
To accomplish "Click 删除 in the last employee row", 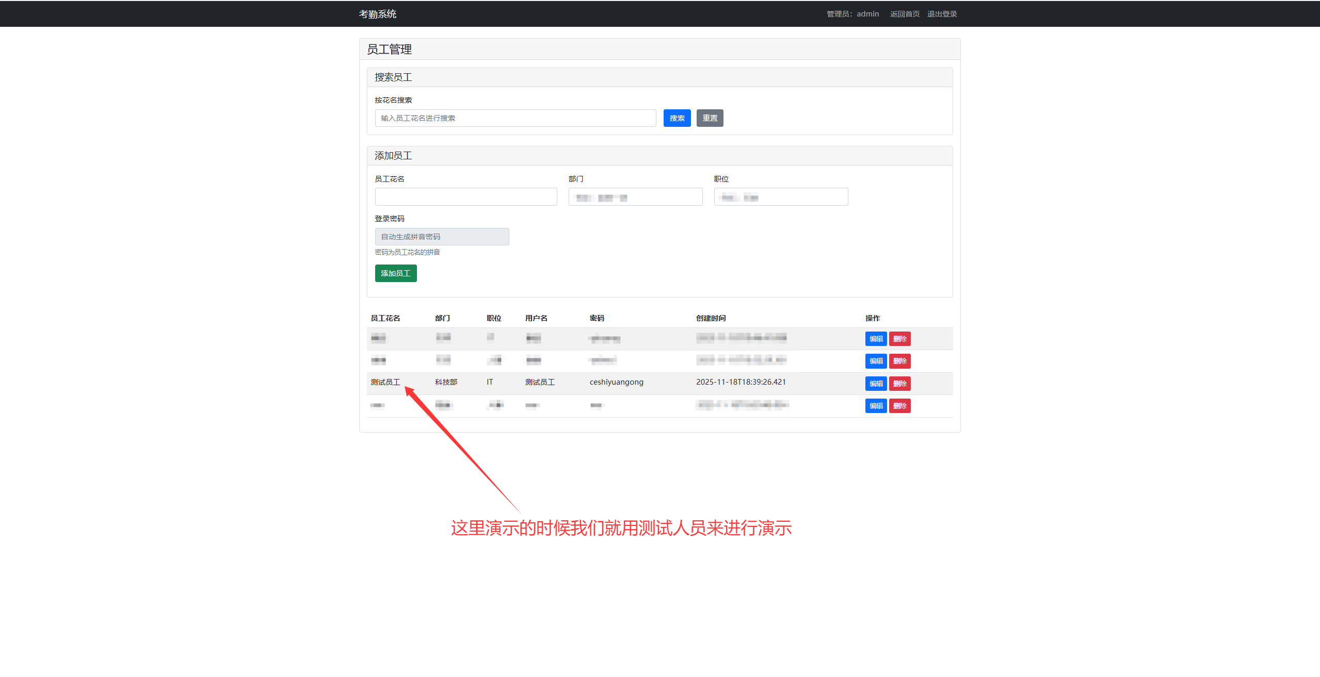I will (899, 406).
